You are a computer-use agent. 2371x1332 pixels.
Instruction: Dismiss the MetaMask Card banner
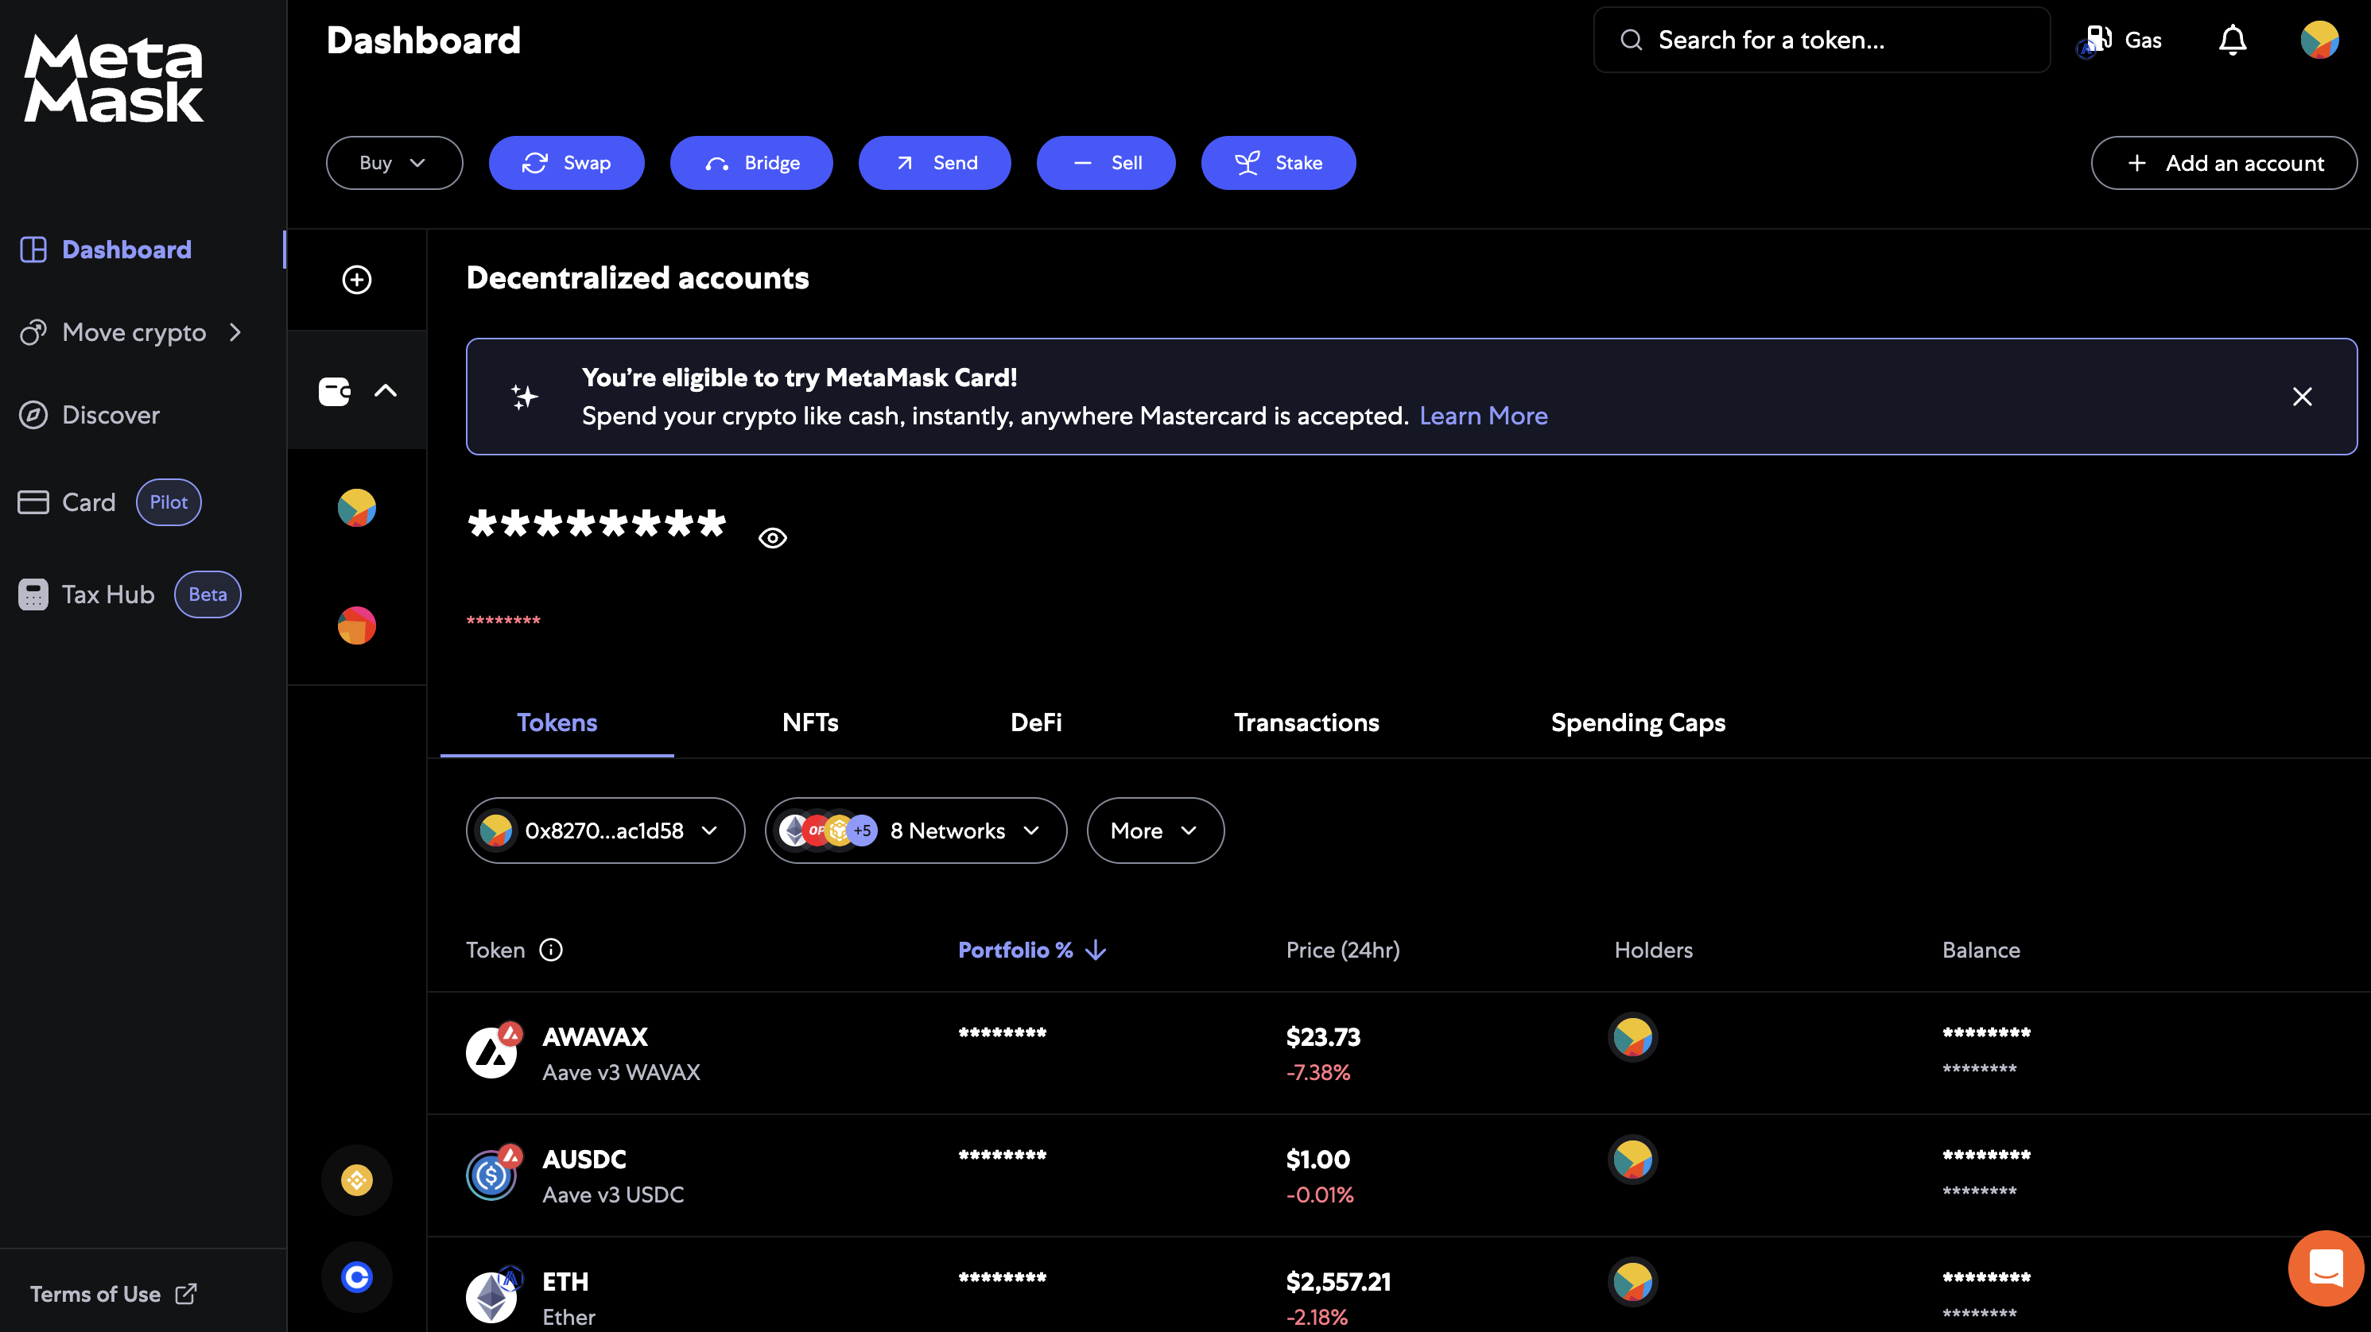coord(2302,397)
